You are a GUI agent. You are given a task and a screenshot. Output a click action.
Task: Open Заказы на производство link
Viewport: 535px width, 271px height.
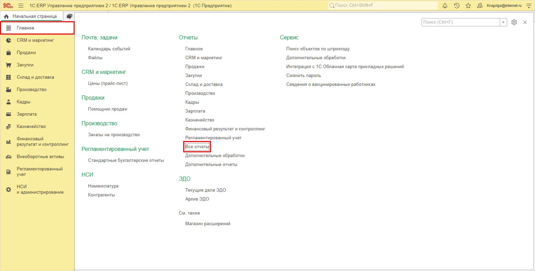click(114, 135)
